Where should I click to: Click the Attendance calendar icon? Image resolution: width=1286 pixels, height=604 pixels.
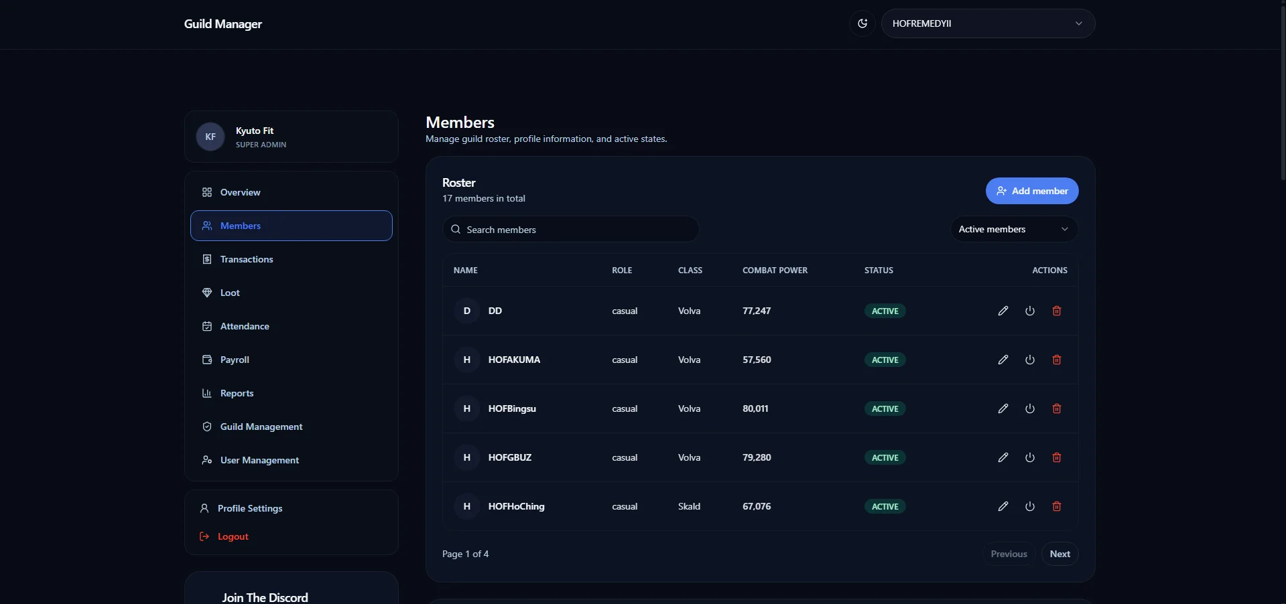click(x=207, y=326)
